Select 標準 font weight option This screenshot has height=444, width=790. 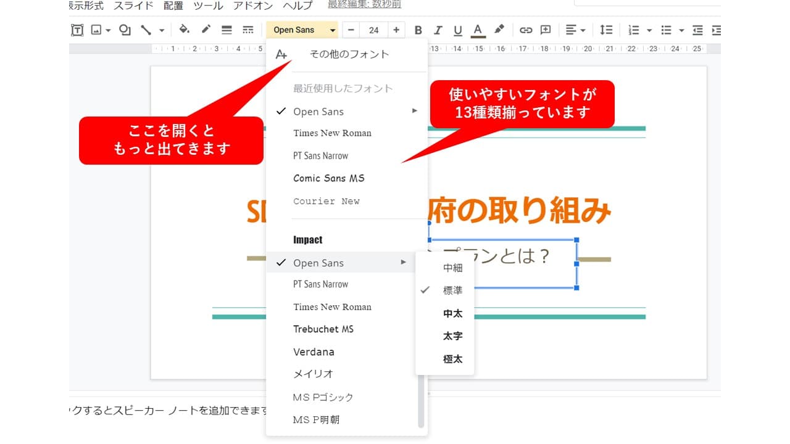coord(452,290)
